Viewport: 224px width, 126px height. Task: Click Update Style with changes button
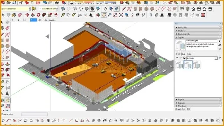coord(220,49)
